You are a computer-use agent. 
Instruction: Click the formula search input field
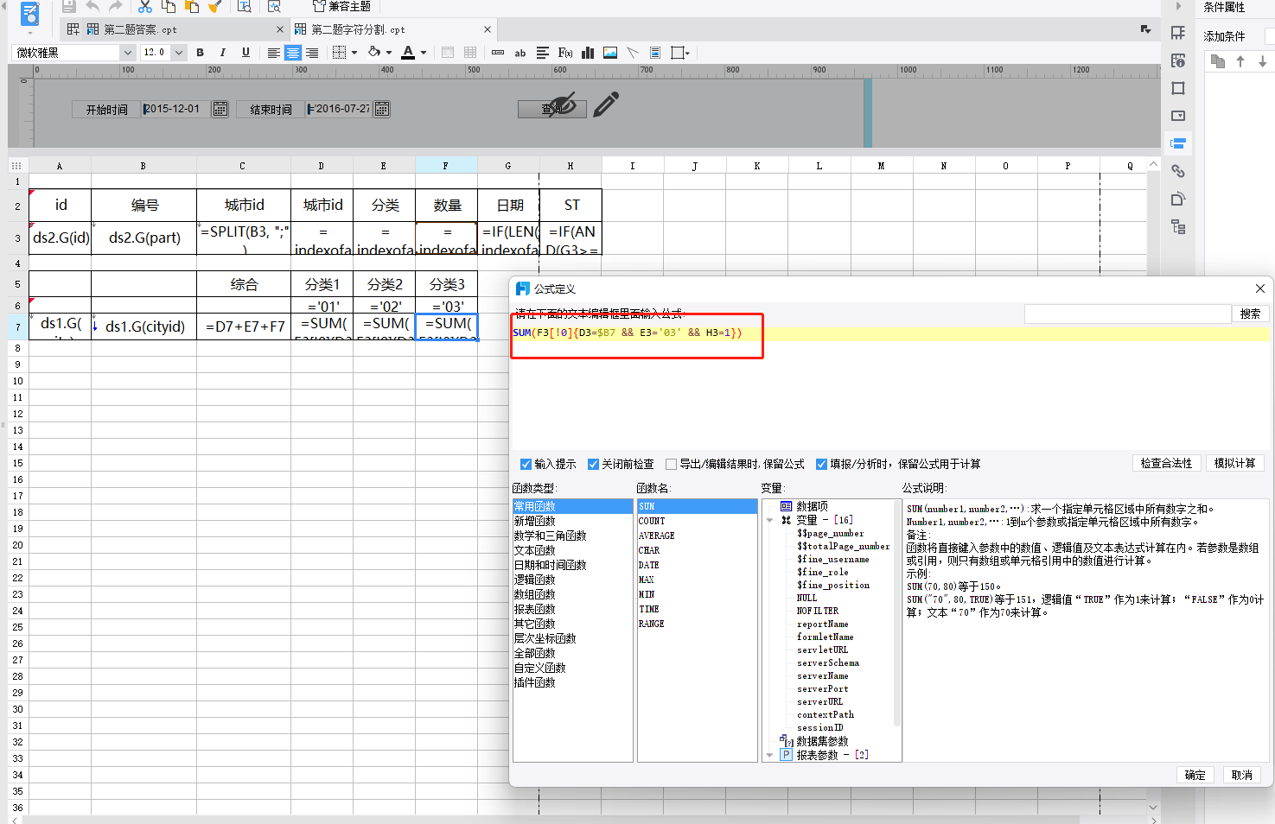pos(1127,314)
